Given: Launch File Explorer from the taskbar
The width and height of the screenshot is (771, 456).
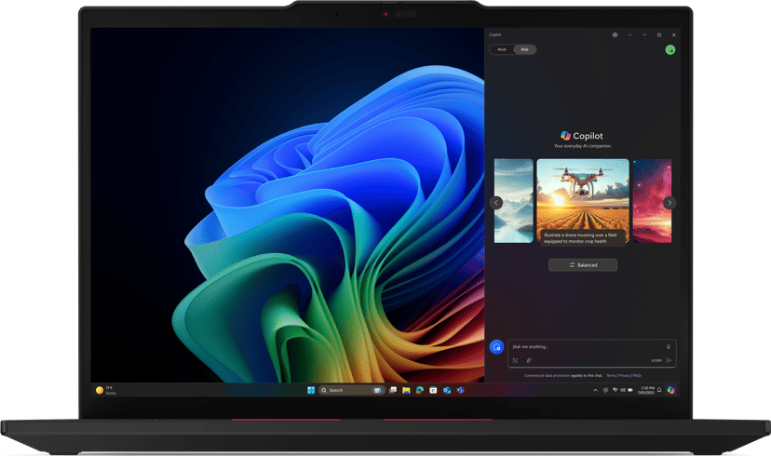Looking at the screenshot, I should (x=406, y=390).
